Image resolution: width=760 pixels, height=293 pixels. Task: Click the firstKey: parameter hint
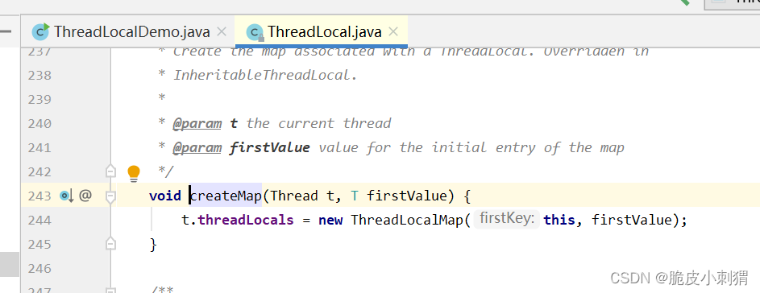click(x=506, y=220)
